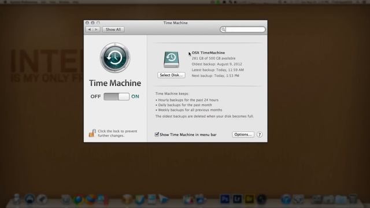
Task: Click the 281 GB of 500 GB available text
Action: 213,58
